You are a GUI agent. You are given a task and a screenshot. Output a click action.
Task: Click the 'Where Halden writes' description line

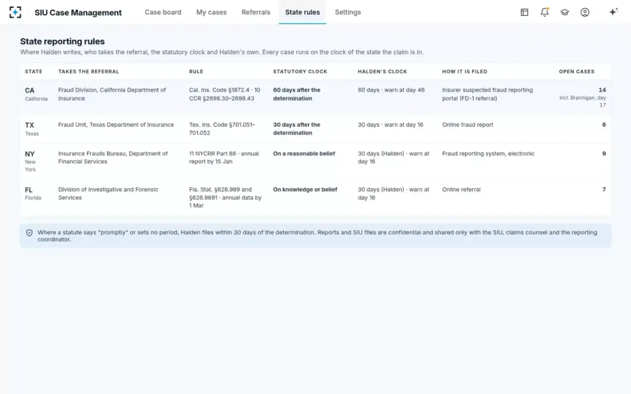click(221, 52)
